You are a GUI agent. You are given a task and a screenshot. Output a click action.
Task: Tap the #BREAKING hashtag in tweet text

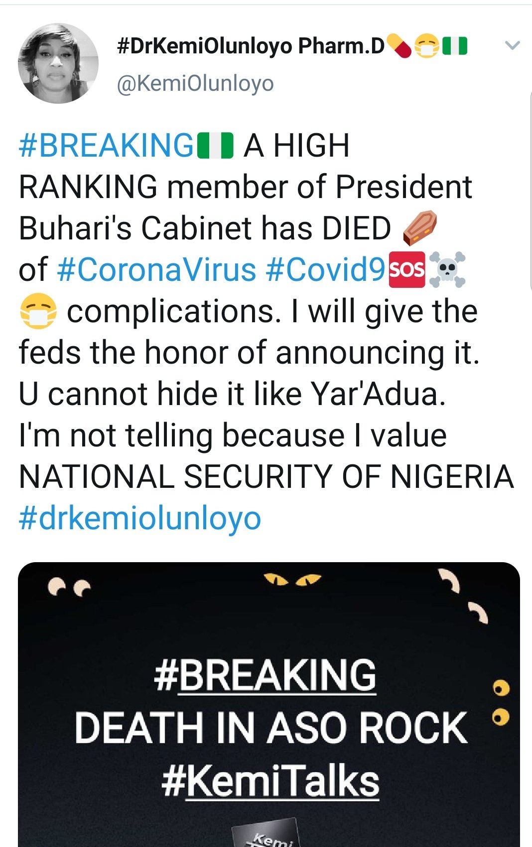pos(106,146)
